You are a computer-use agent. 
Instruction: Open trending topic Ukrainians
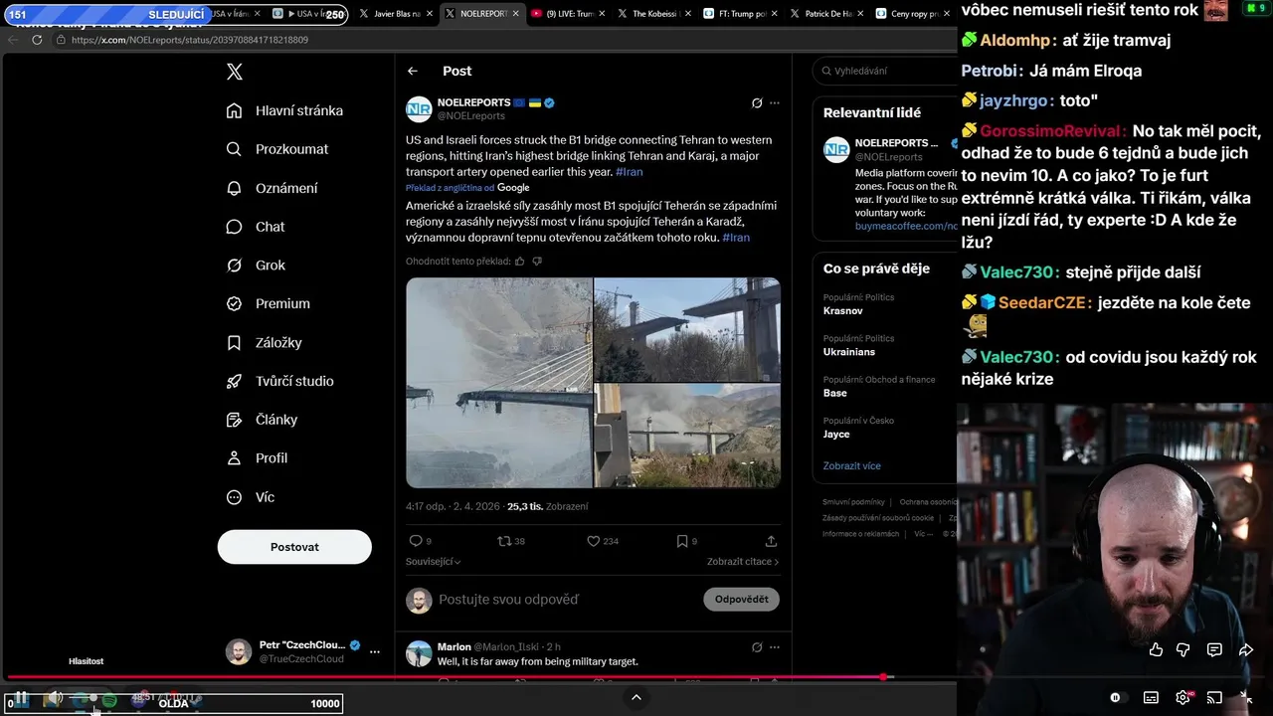849,352
